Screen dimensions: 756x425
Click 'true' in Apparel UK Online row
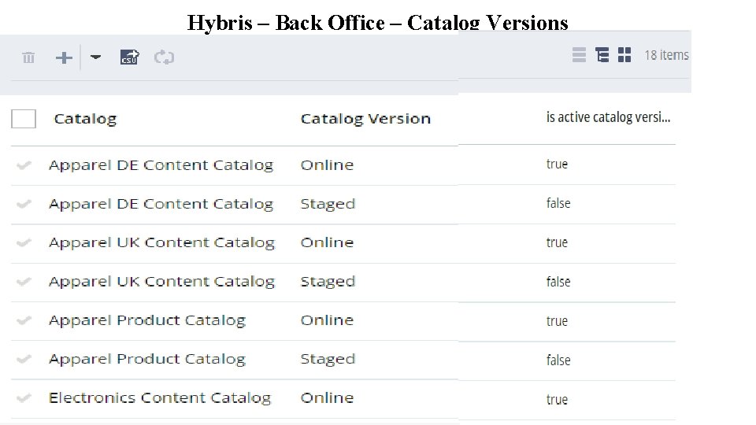click(x=557, y=242)
